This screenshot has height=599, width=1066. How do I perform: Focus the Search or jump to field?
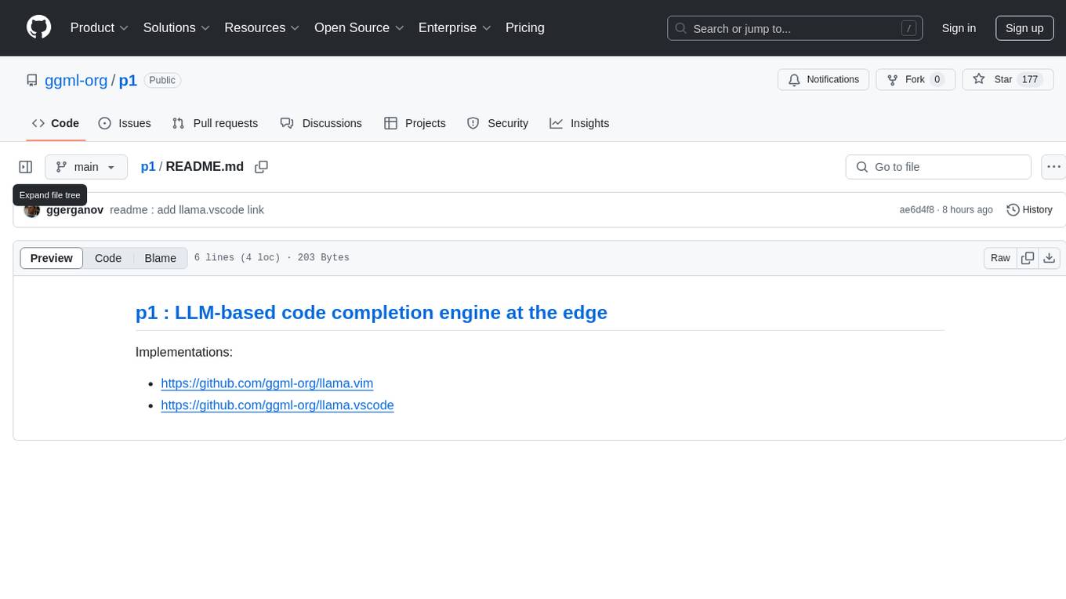pos(795,28)
